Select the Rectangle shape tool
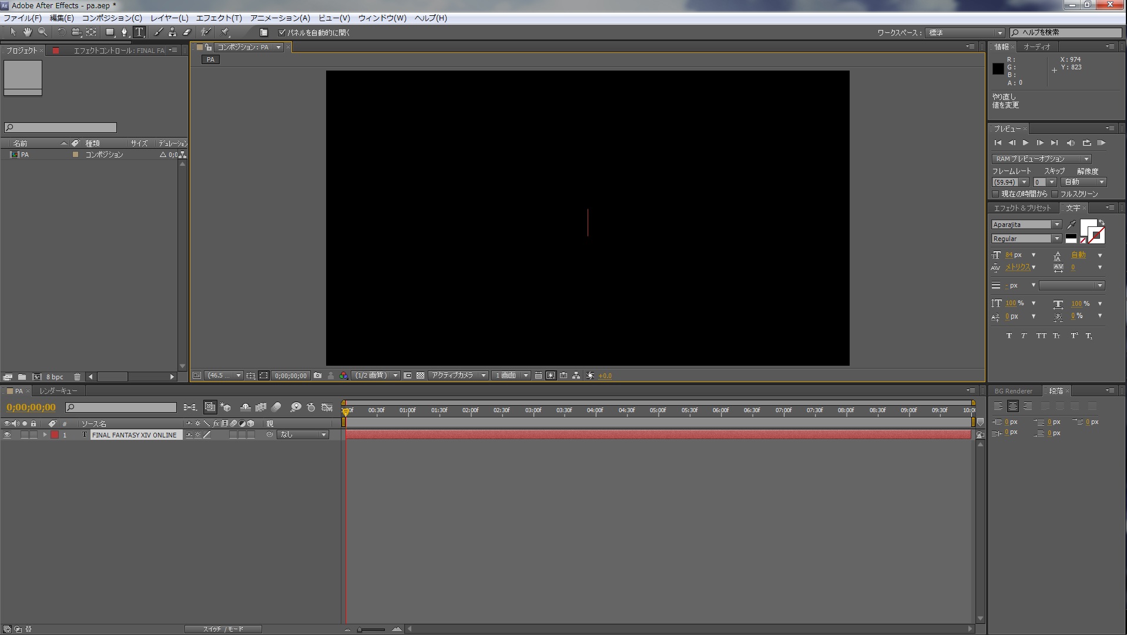Image resolution: width=1127 pixels, height=635 pixels. point(110,32)
